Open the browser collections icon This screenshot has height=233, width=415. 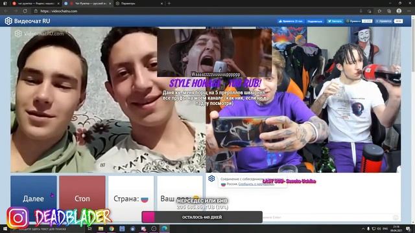[x=389, y=11]
